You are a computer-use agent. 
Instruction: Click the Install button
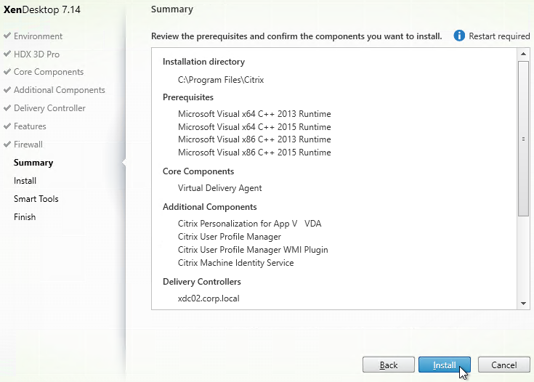click(x=445, y=365)
